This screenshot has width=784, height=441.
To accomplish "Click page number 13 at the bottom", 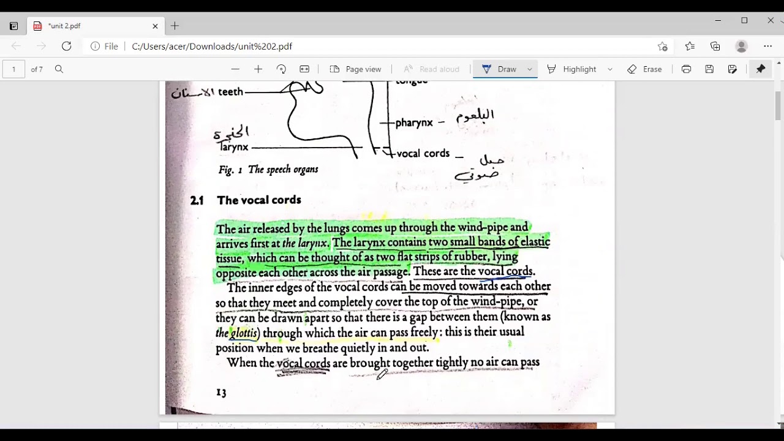I will (221, 393).
